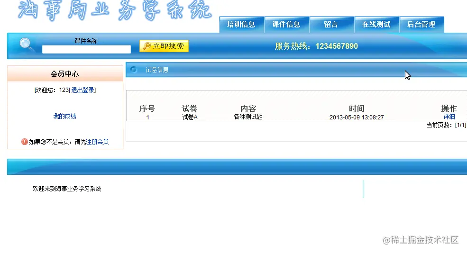
Task: Click the 试卷信息 section title
Action: [157, 70]
